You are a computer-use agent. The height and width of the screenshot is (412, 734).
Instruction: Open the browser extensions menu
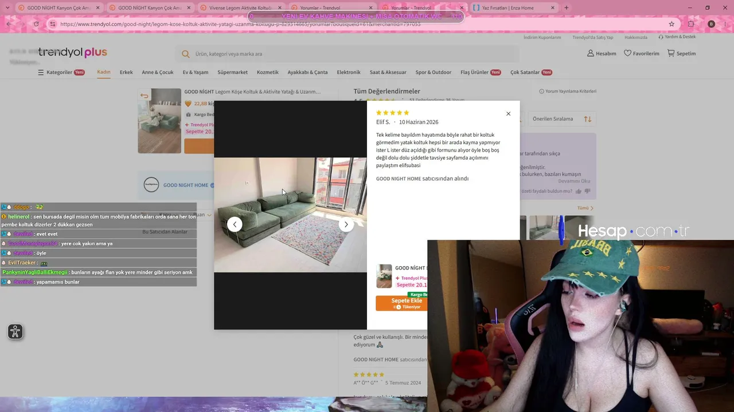point(691,24)
